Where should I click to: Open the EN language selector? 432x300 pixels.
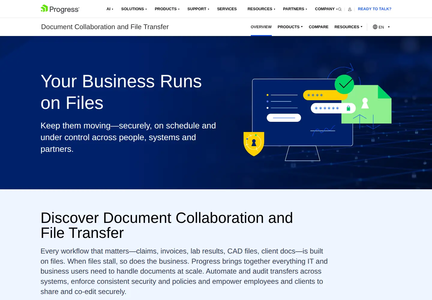381,27
